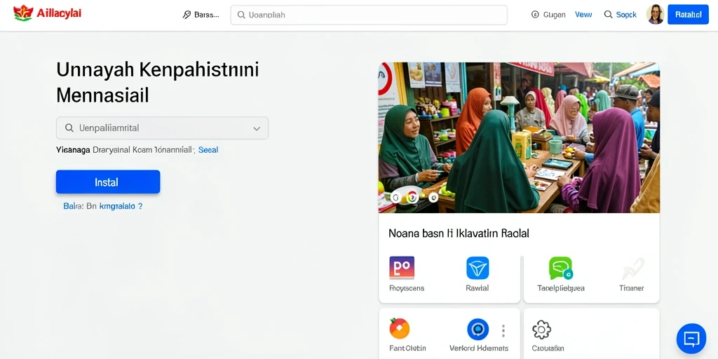Open the floating chat button
The image size is (718, 359).
(x=691, y=339)
